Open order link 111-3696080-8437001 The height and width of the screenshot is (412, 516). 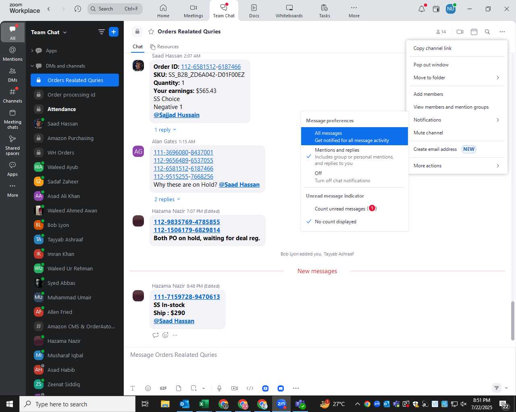pos(183,152)
